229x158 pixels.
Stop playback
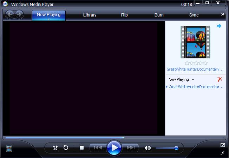[x=81, y=148]
